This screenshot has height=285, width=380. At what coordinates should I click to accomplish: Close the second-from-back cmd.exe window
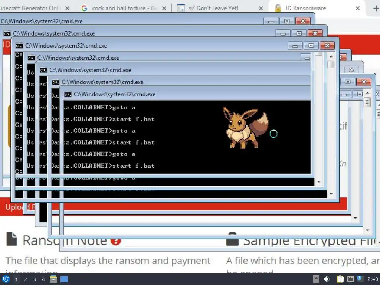[x=315, y=33]
